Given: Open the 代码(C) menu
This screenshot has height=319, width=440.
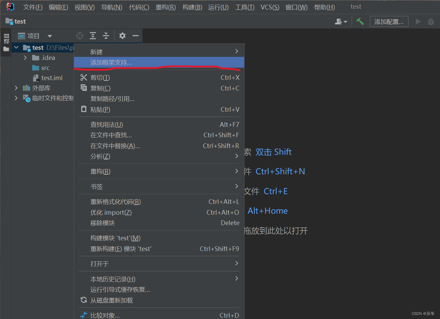Looking at the screenshot, I should (x=139, y=7).
